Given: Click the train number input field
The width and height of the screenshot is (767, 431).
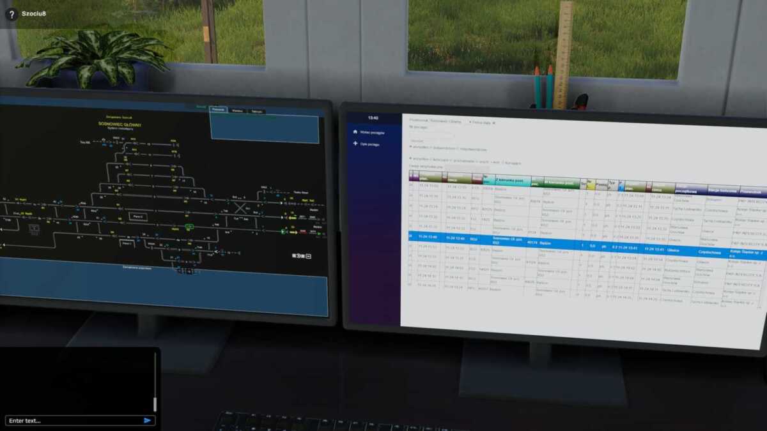Looking at the screenshot, I should pyautogui.click(x=432, y=135).
